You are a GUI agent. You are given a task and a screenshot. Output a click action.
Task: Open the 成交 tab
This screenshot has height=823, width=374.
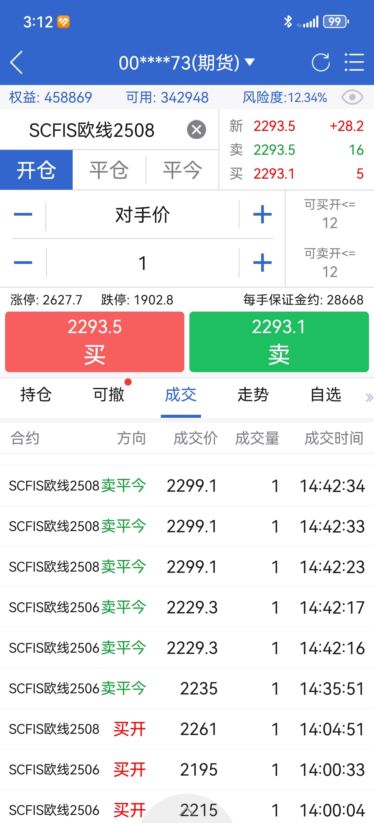(x=181, y=394)
